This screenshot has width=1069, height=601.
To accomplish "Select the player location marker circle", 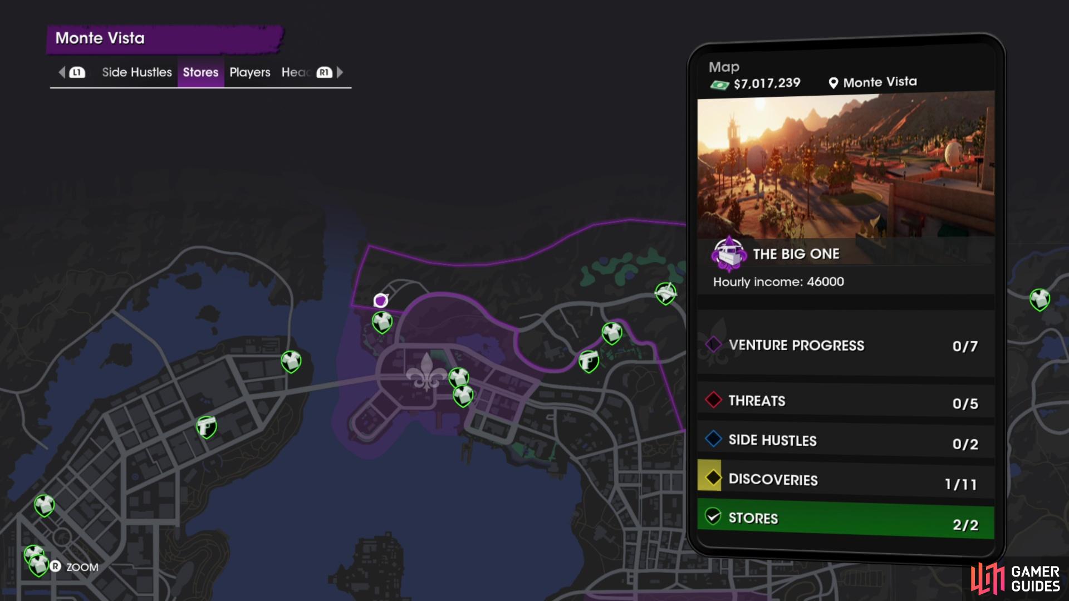I will (x=381, y=300).
